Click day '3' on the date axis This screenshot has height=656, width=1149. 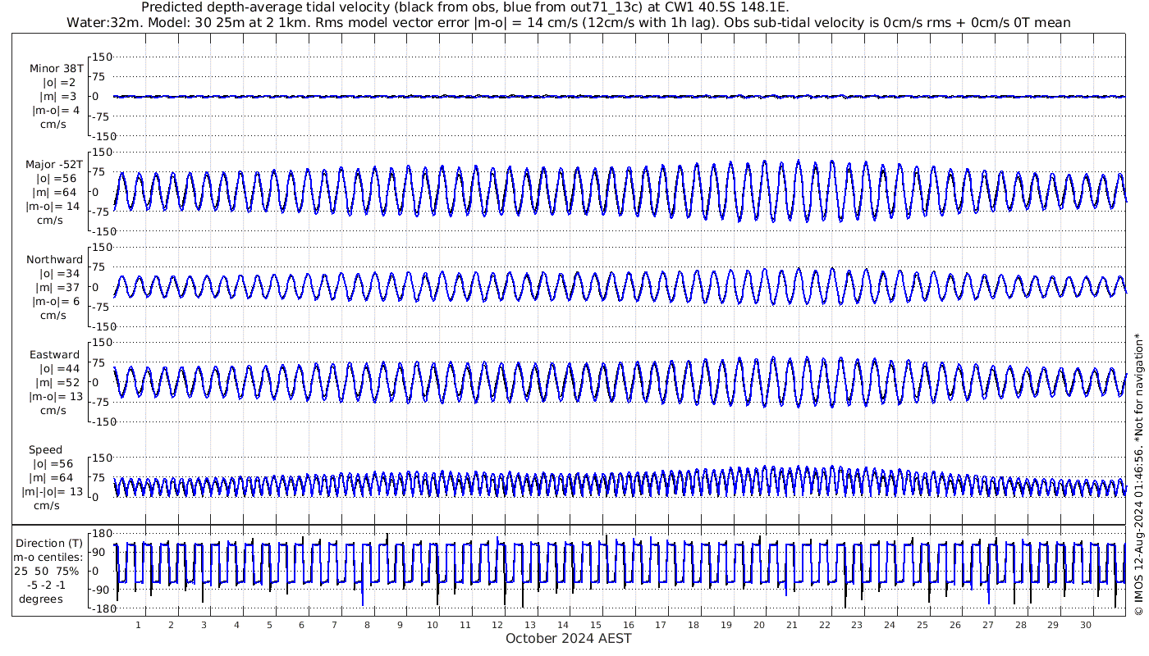[x=204, y=625]
